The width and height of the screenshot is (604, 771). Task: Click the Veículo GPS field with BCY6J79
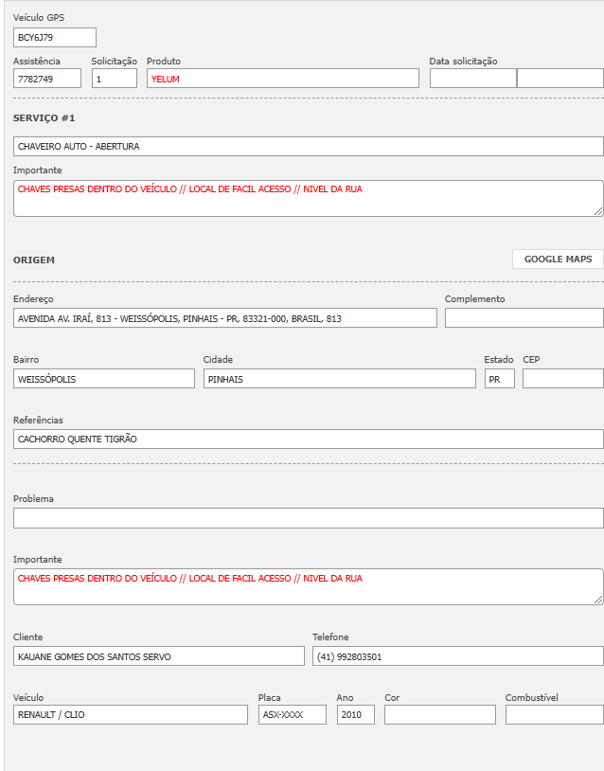55,38
